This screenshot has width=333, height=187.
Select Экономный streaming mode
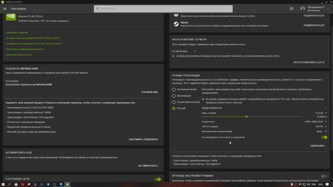pos(173,96)
